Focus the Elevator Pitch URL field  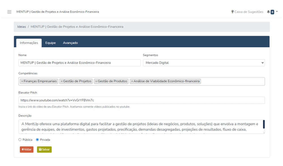click(141, 100)
